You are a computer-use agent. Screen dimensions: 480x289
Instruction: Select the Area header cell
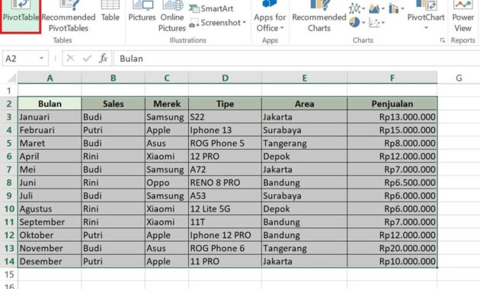pyautogui.click(x=304, y=104)
